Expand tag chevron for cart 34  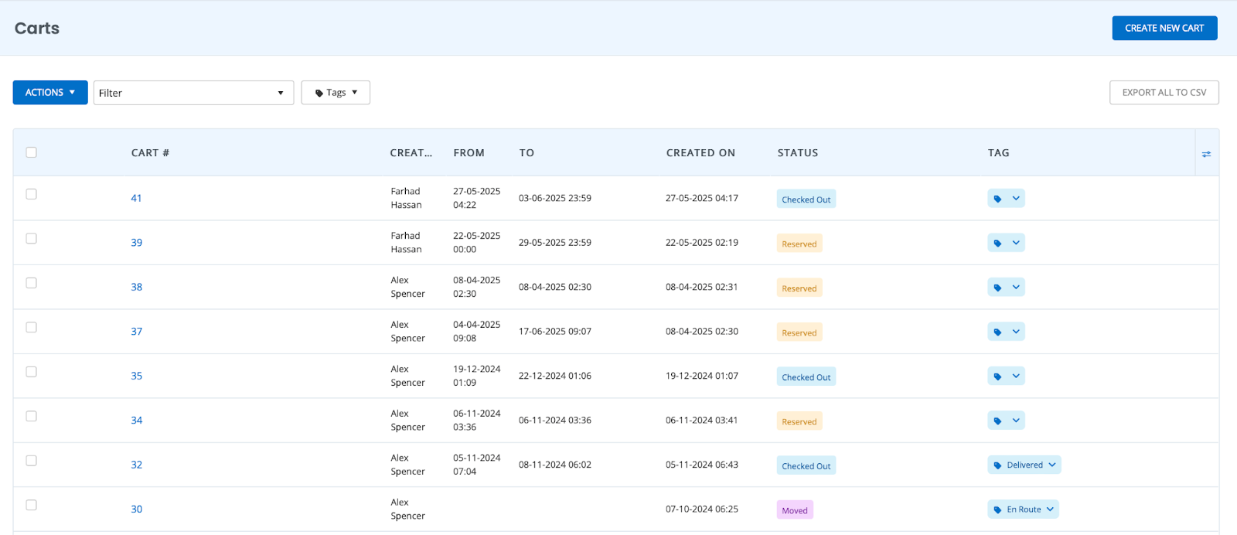[x=1016, y=421]
